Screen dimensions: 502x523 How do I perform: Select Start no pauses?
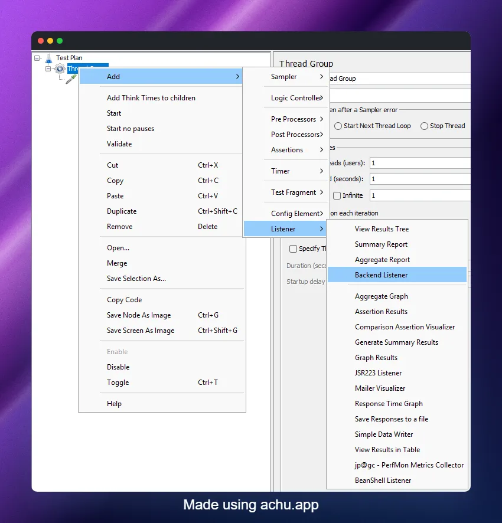pyautogui.click(x=161, y=129)
